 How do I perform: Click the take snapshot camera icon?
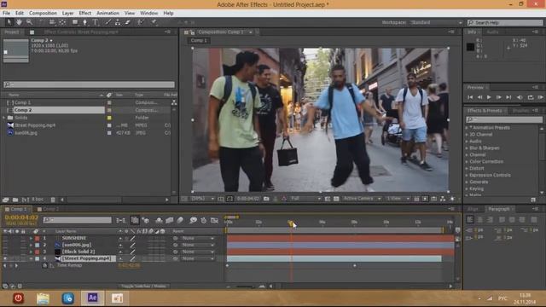tap(266, 199)
